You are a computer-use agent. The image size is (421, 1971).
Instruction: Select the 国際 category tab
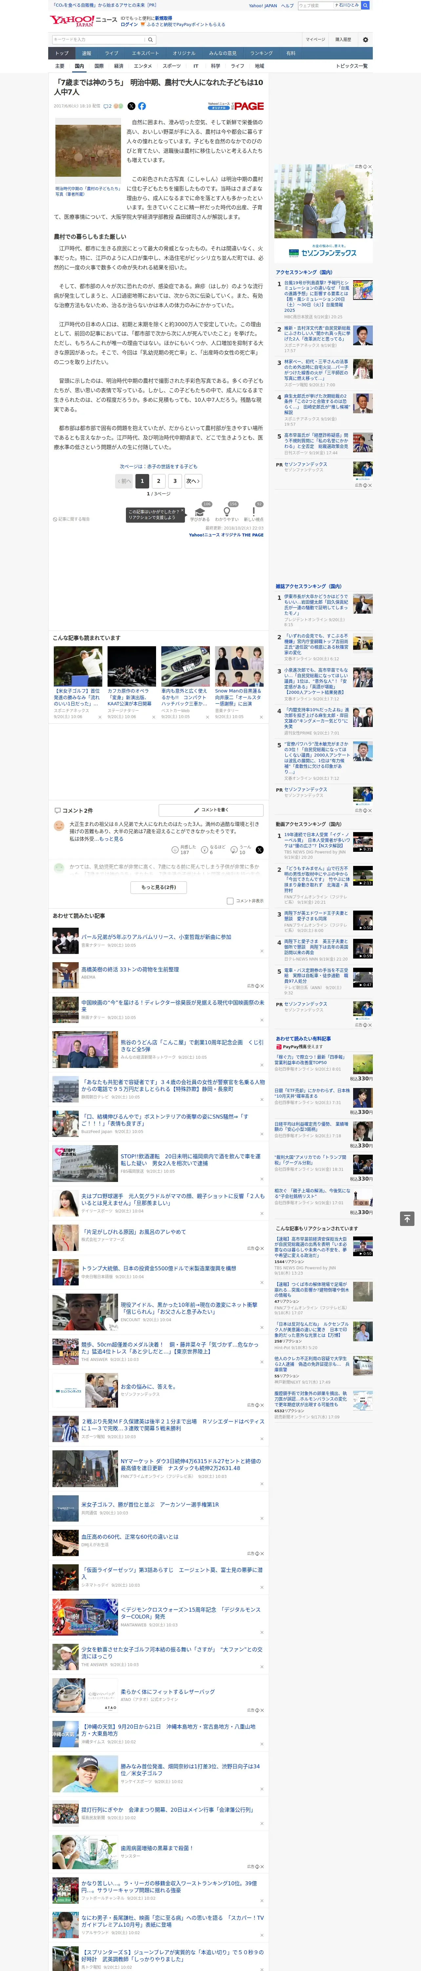(99, 66)
